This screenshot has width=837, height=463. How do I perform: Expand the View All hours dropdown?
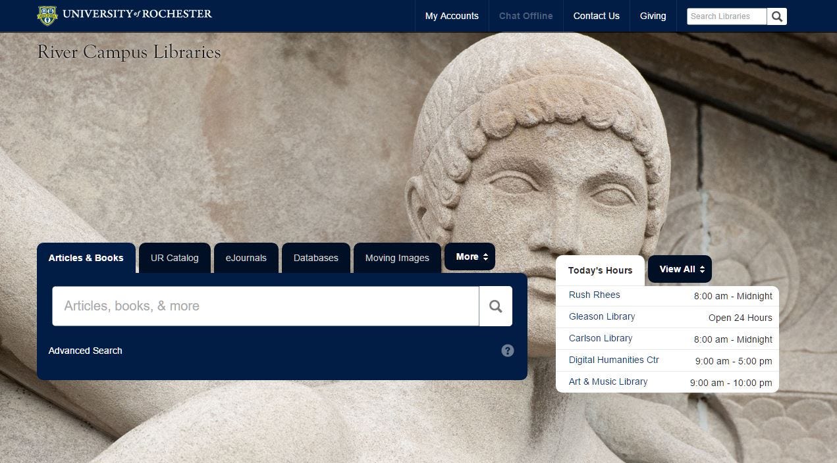pos(680,269)
